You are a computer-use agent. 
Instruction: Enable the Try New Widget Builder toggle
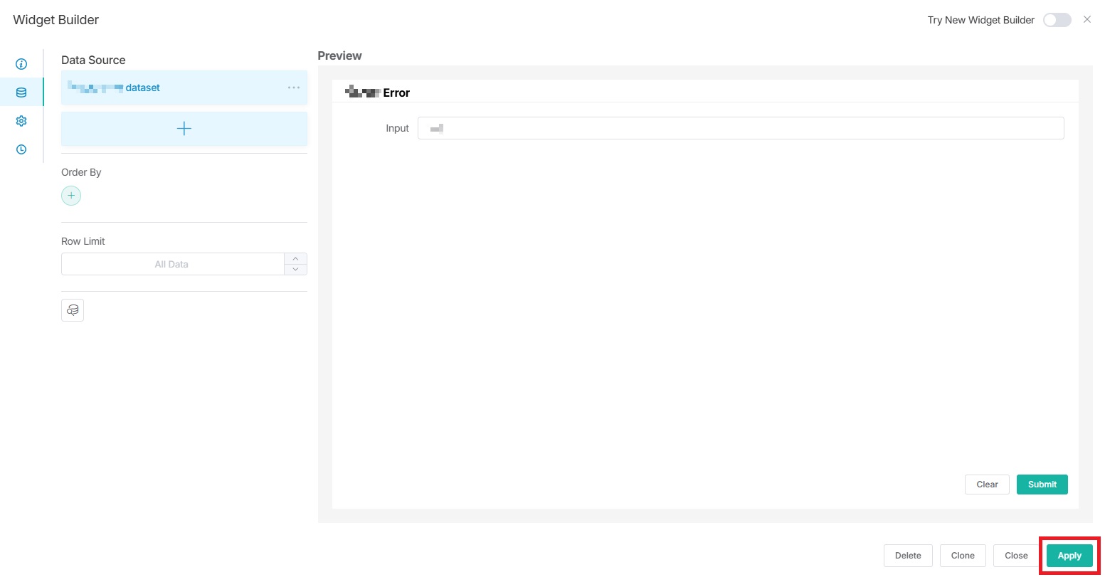point(1057,20)
